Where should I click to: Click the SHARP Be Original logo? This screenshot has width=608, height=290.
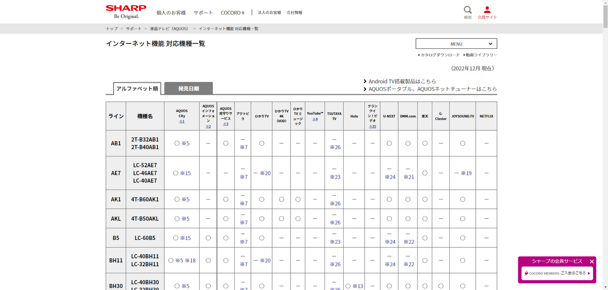click(x=126, y=12)
